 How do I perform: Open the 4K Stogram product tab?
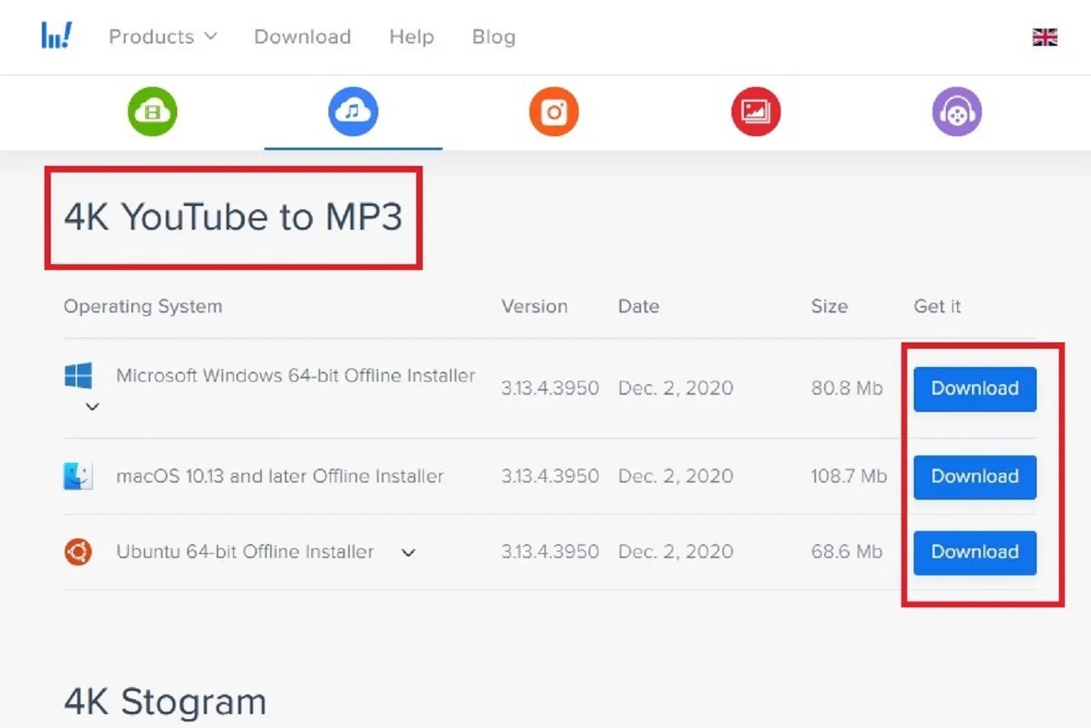pos(554,112)
